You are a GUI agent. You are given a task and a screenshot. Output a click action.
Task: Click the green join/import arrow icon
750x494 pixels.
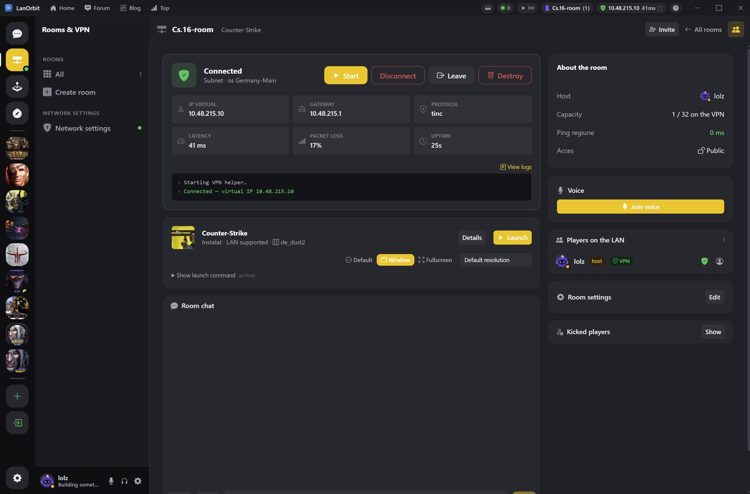[17, 423]
